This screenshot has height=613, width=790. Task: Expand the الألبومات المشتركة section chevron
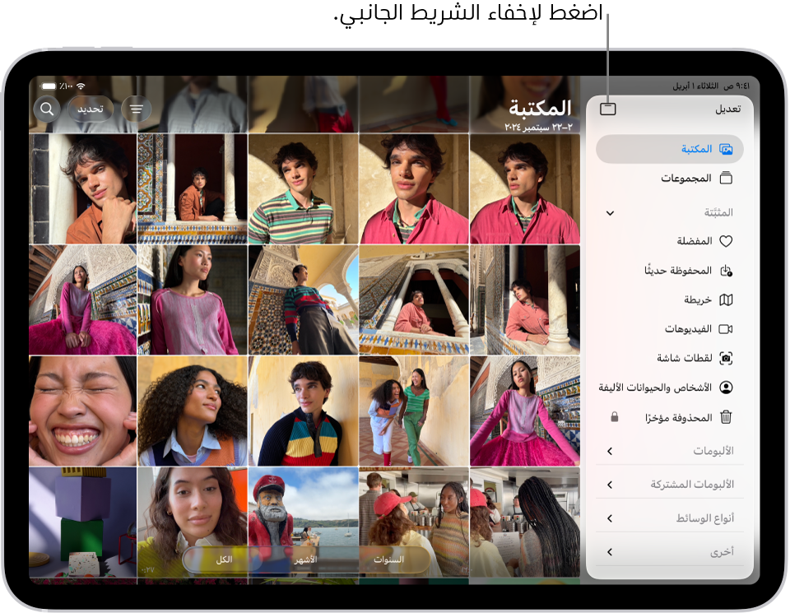pyautogui.click(x=610, y=485)
